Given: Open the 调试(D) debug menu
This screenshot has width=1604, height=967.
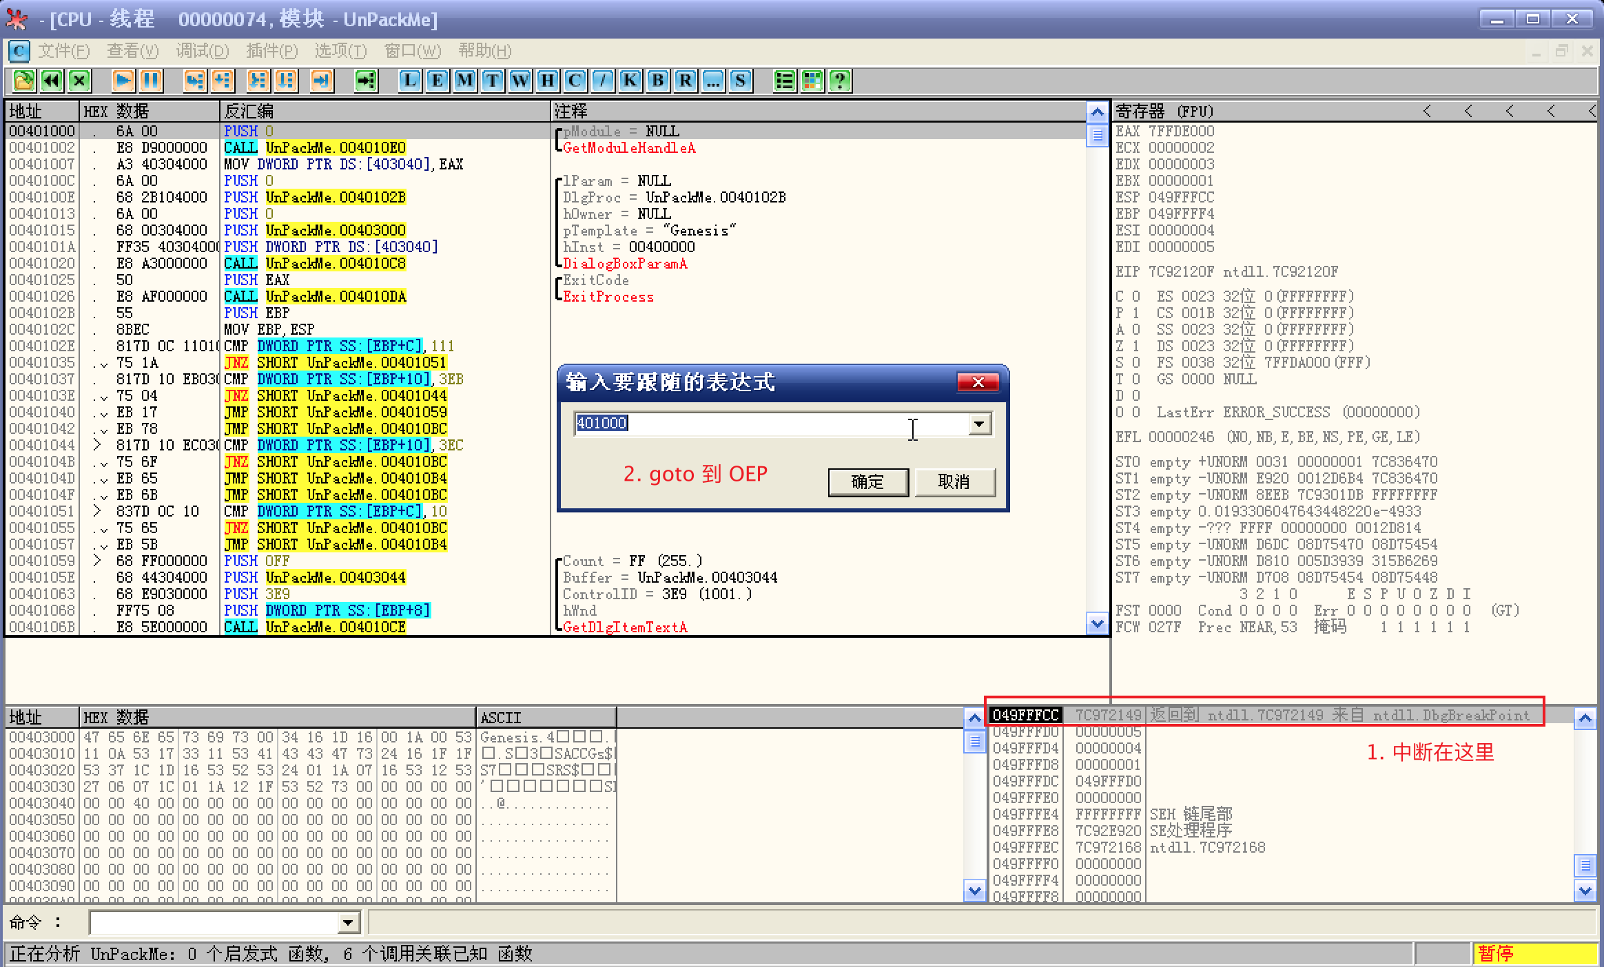Looking at the screenshot, I should (202, 51).
